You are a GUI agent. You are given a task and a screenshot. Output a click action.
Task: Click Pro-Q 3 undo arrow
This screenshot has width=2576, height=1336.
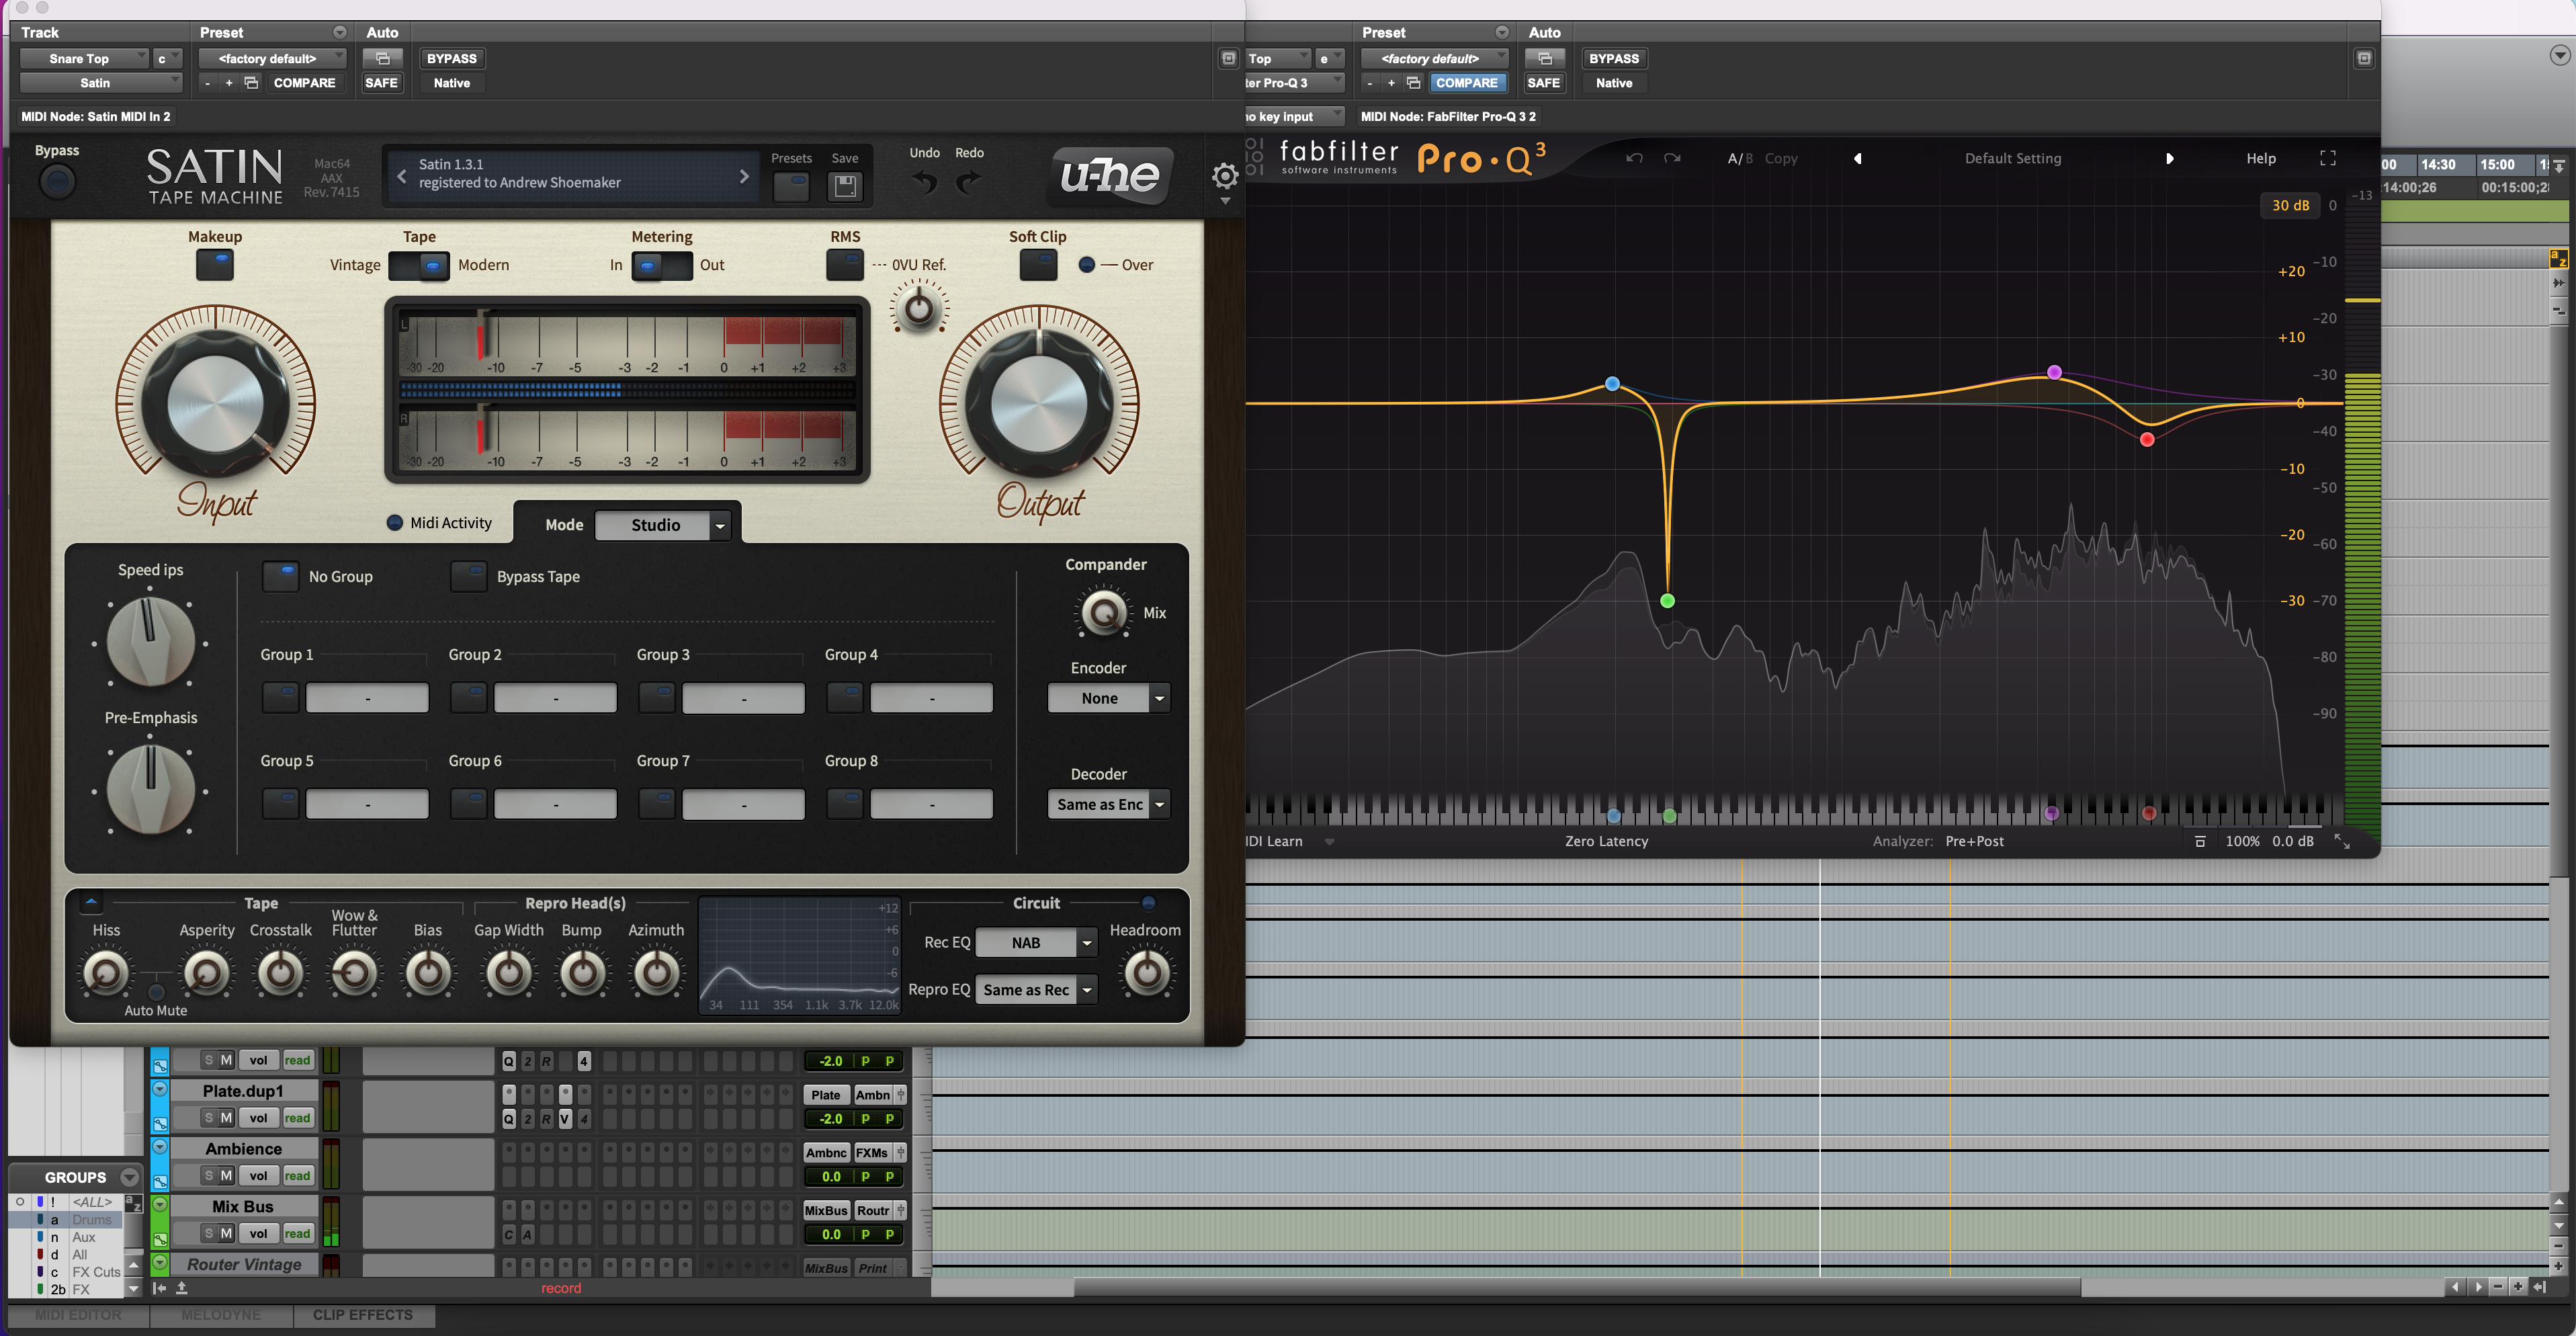click(x=1634, y=158)
